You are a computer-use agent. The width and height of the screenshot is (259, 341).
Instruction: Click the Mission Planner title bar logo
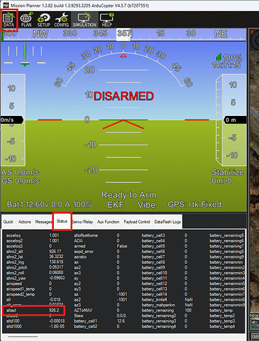pos(6,5)
